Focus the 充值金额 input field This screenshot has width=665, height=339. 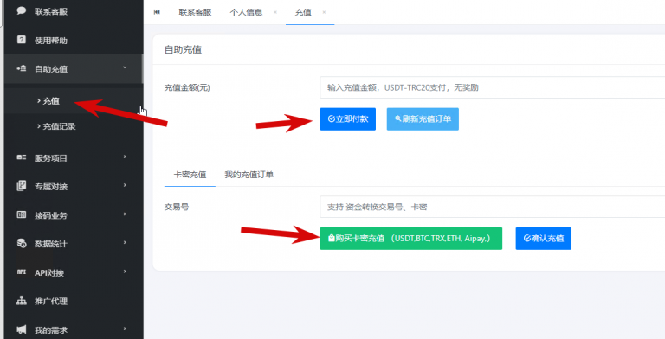[493, 87]
